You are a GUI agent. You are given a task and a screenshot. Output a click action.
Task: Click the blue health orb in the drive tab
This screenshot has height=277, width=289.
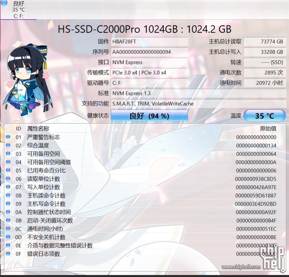coord(4,3)
